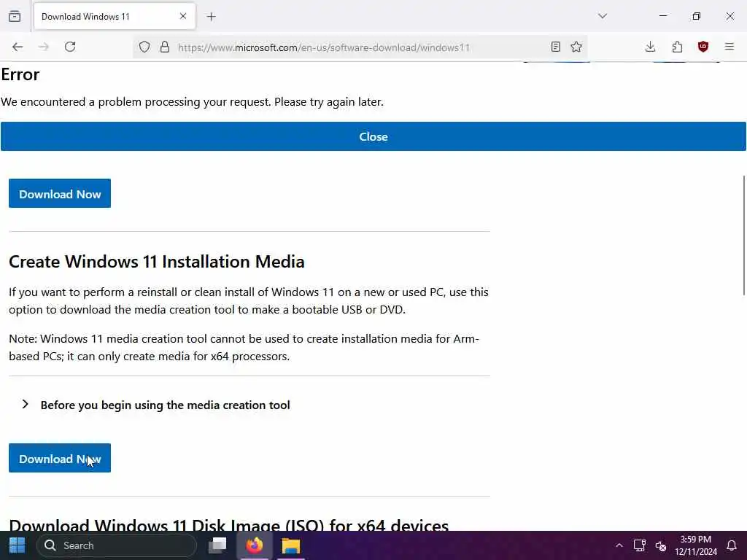Click Create Windows 11 Installation Media heading
The image size is (747, 560).
pyautogui.click(x=157, y=262)
